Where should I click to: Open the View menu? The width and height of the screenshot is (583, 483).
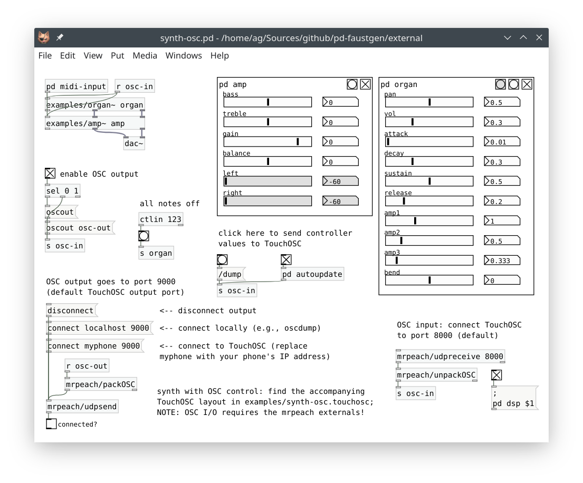coord(93,56)
